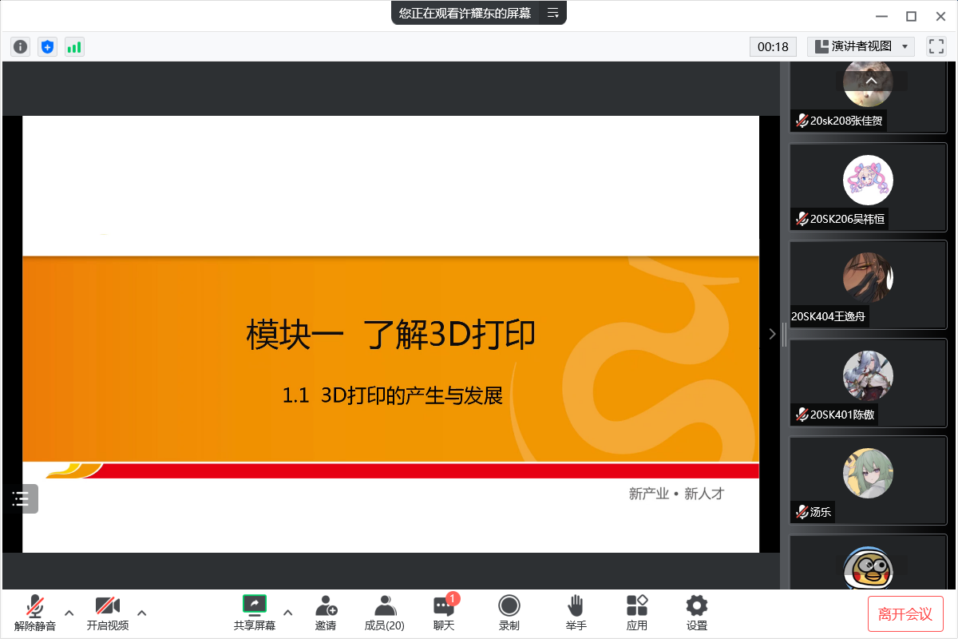Select participant tile 20SK401陈傲

(x=868, y=383)
